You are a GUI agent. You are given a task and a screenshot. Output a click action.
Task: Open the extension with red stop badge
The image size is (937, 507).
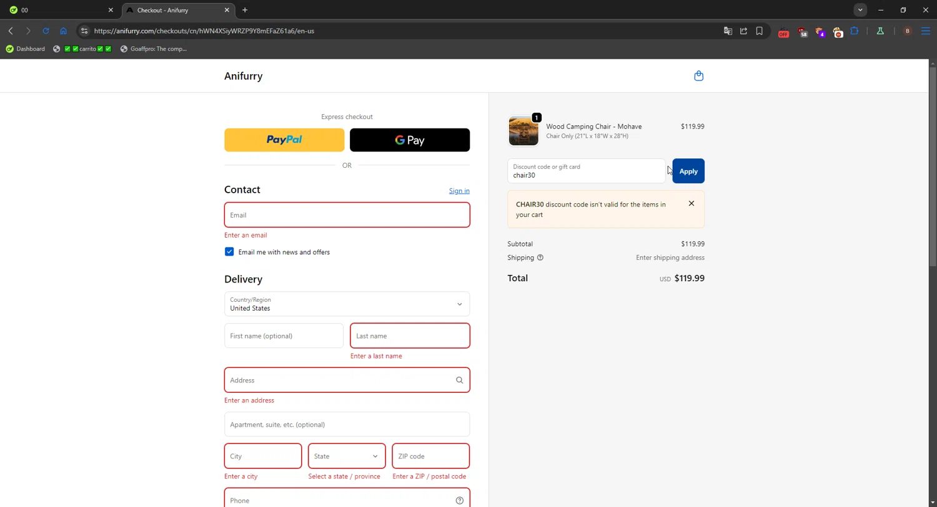(x=838, y=32)
